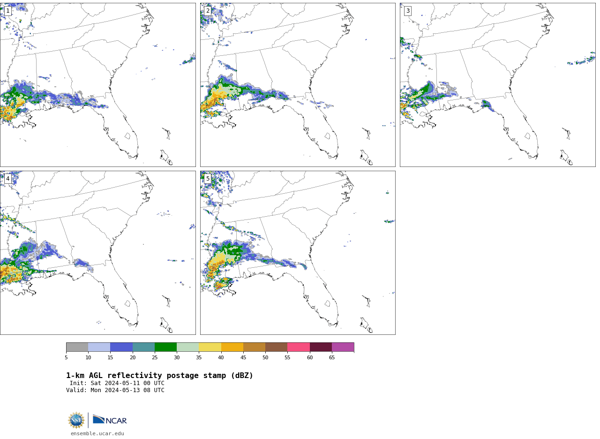Click the NSF logo icon
This screenshot has width=600, height=439.
coord(76,420)
